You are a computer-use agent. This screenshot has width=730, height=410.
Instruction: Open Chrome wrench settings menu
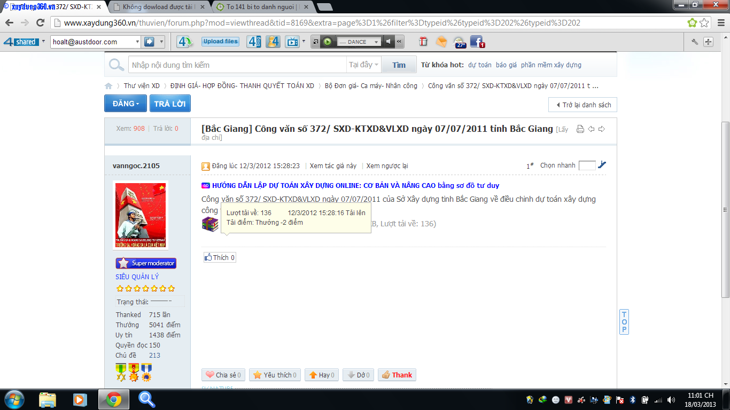click(695, 42)
